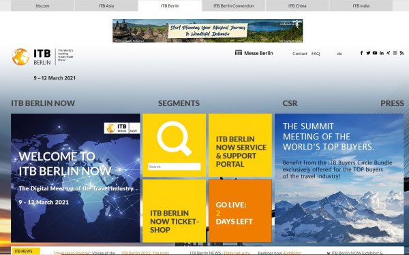Click the ITB NEWS ticker label
The width and height of the screenshot is (409, 255).
pos(26,251)
